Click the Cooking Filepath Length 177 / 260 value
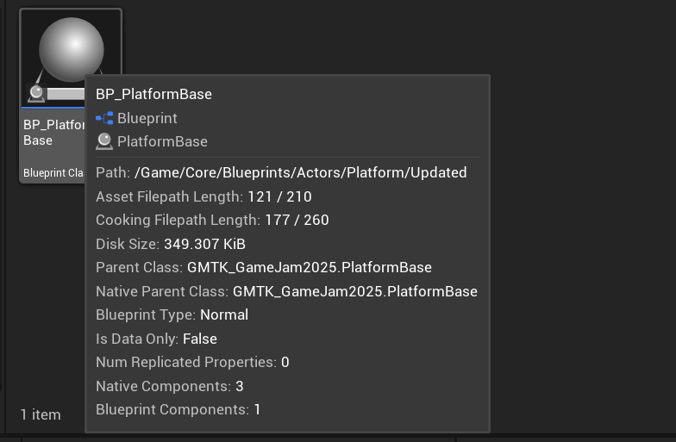The width and height of the screenshot is (676, 442). coord(297,220)
